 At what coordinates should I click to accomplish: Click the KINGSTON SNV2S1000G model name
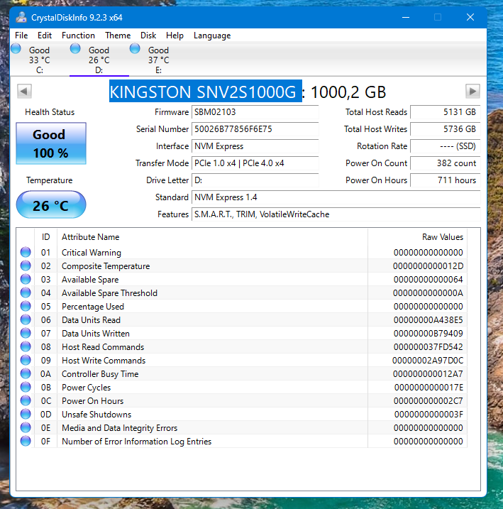tap(206, 92)
